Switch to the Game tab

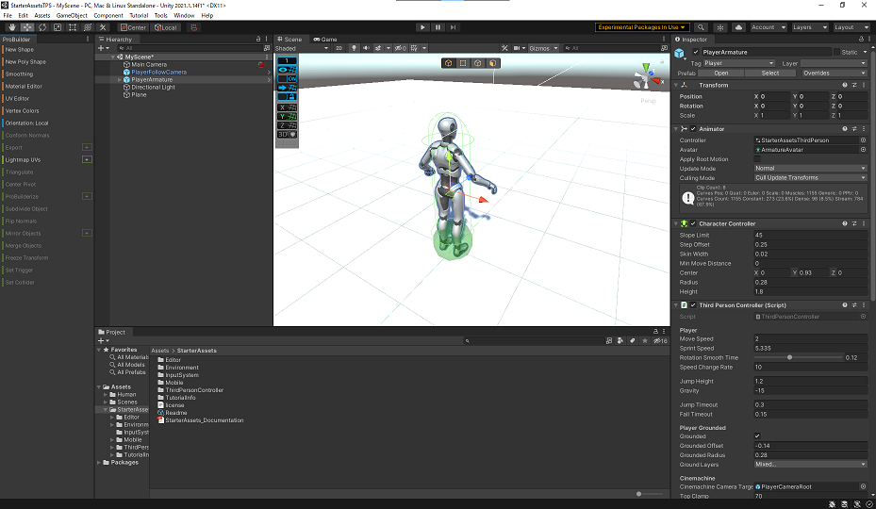(x=326, y=40)
